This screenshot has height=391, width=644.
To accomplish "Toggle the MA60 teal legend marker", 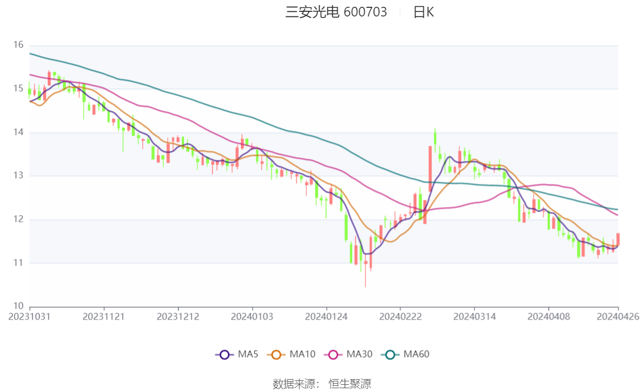I will [390, 355].
